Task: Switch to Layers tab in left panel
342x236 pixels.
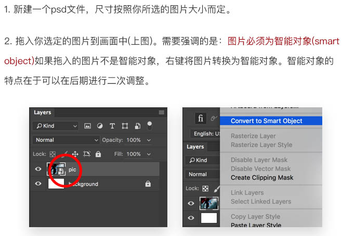Action: pyautogui.click(x=43, y=113)
